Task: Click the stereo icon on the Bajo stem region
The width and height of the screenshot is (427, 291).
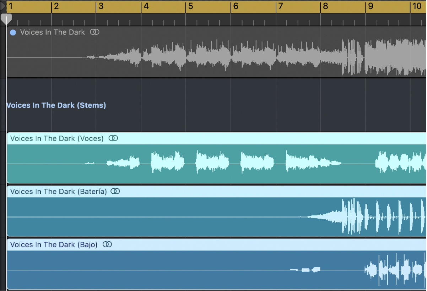Action: click(107, 245)
